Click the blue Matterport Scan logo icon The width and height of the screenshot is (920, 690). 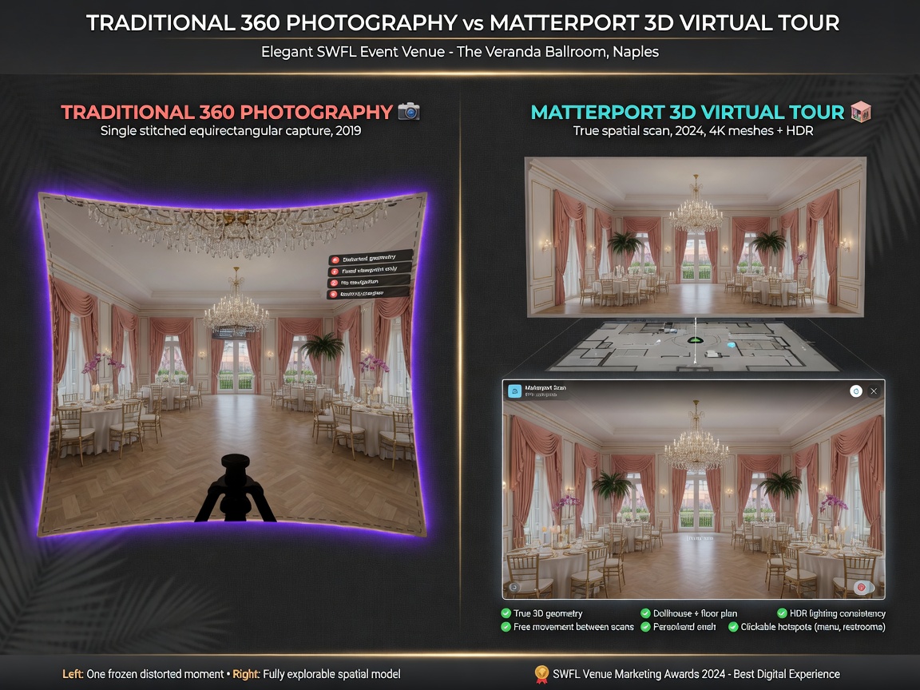tap(514, 391)
